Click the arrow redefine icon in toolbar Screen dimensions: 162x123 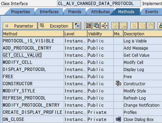[x=104, y=26]
